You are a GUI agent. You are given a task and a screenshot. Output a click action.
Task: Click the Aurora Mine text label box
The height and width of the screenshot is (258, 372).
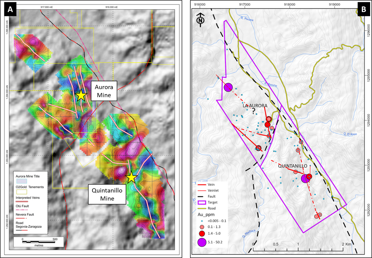[104, 91]
